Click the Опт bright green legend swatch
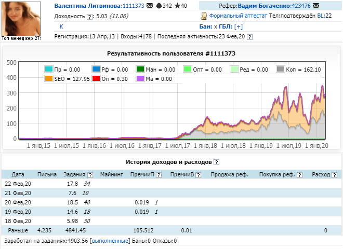343x249 pixels. pos(188,69)
